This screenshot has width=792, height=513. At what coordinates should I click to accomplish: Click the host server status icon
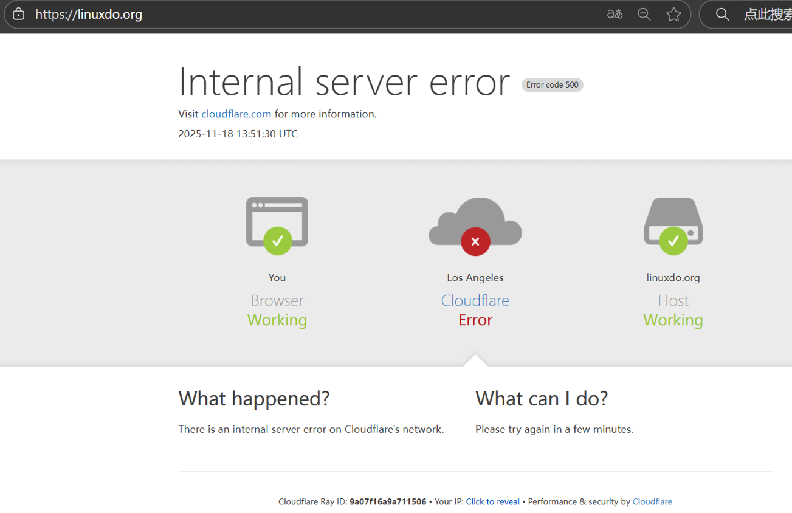click(x=673, y=226)
